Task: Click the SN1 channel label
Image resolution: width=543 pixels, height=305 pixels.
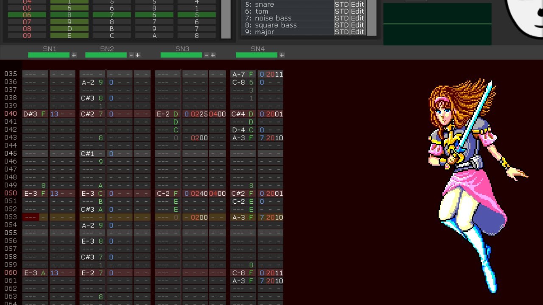Action: (x=50, y=49)
